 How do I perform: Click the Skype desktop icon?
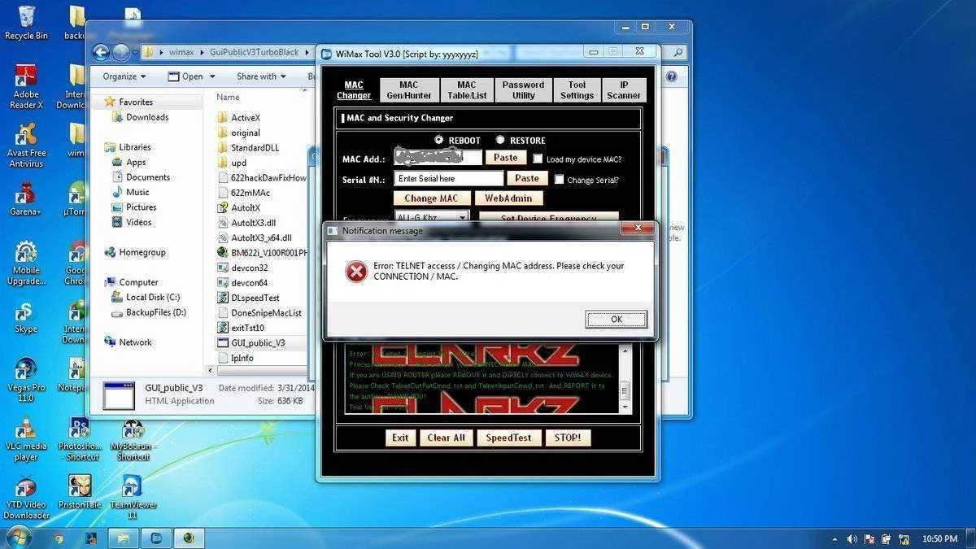pos(26,317)
